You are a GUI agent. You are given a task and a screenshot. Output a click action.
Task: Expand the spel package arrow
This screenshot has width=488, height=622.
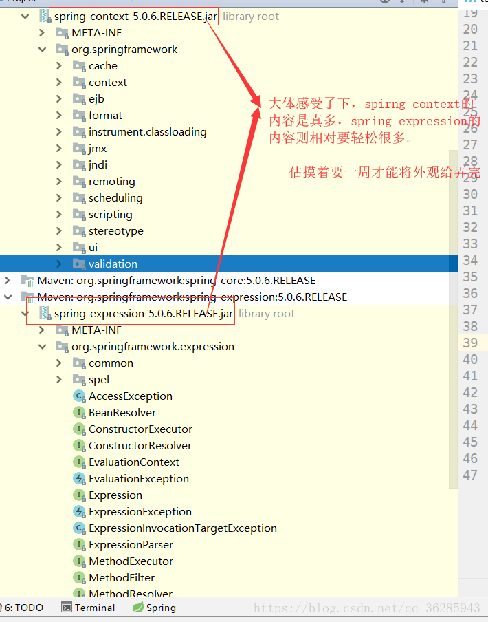point(59,380)
